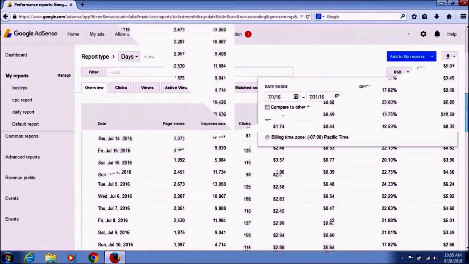Image resolution: width=469 pixels, height=264 pixels.
Task: Open the Days report type dropdown
Action: coord(129,56)
